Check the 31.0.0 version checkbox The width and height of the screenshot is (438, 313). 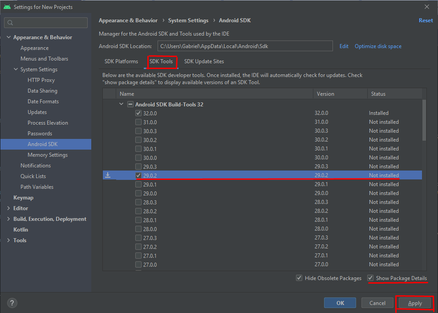(x=138, y=122)
